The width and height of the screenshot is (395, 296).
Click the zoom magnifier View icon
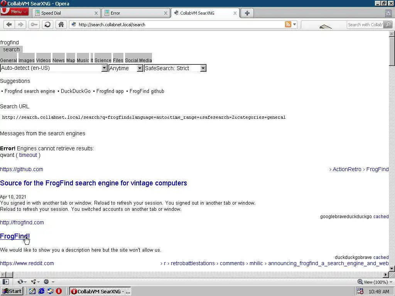[360, 282]
